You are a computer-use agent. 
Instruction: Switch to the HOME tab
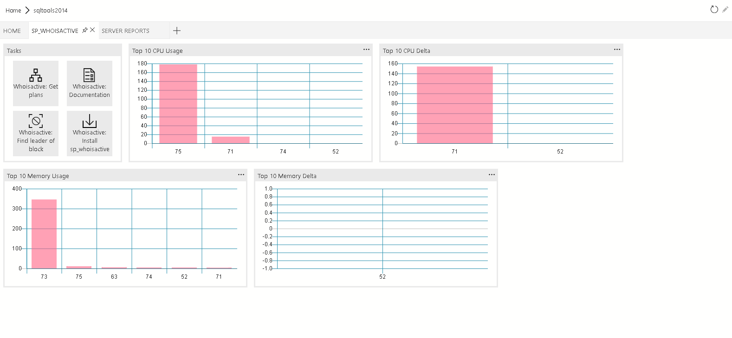(x=12, y=31)
